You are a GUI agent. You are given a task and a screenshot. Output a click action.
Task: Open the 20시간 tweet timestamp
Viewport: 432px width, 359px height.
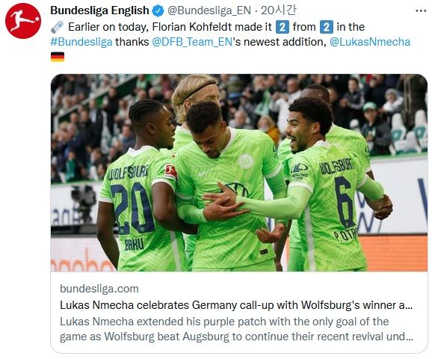(278, 10)
